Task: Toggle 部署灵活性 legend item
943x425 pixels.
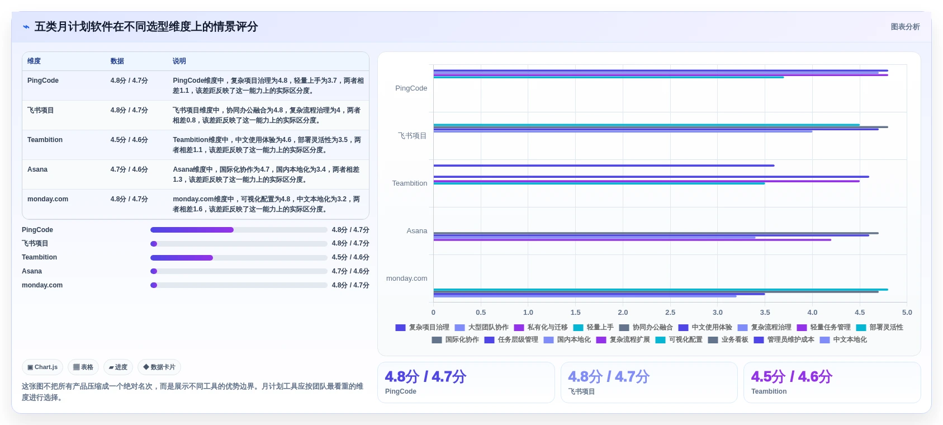Action: (x=879, y=328)
